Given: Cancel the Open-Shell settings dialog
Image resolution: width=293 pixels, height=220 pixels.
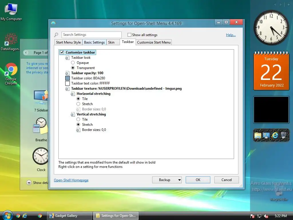Looking at the screenshot, I should [x=227, y=180].
